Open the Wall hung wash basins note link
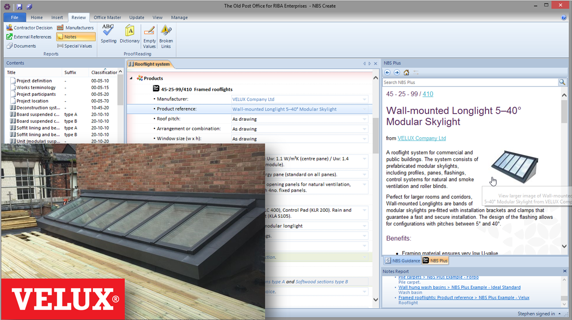Viewport: 572px width, 320px height. click(x=459, y=287)
